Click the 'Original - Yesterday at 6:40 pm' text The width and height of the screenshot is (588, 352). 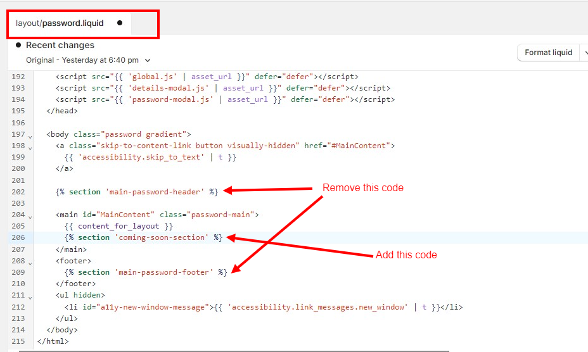point(82,60)
